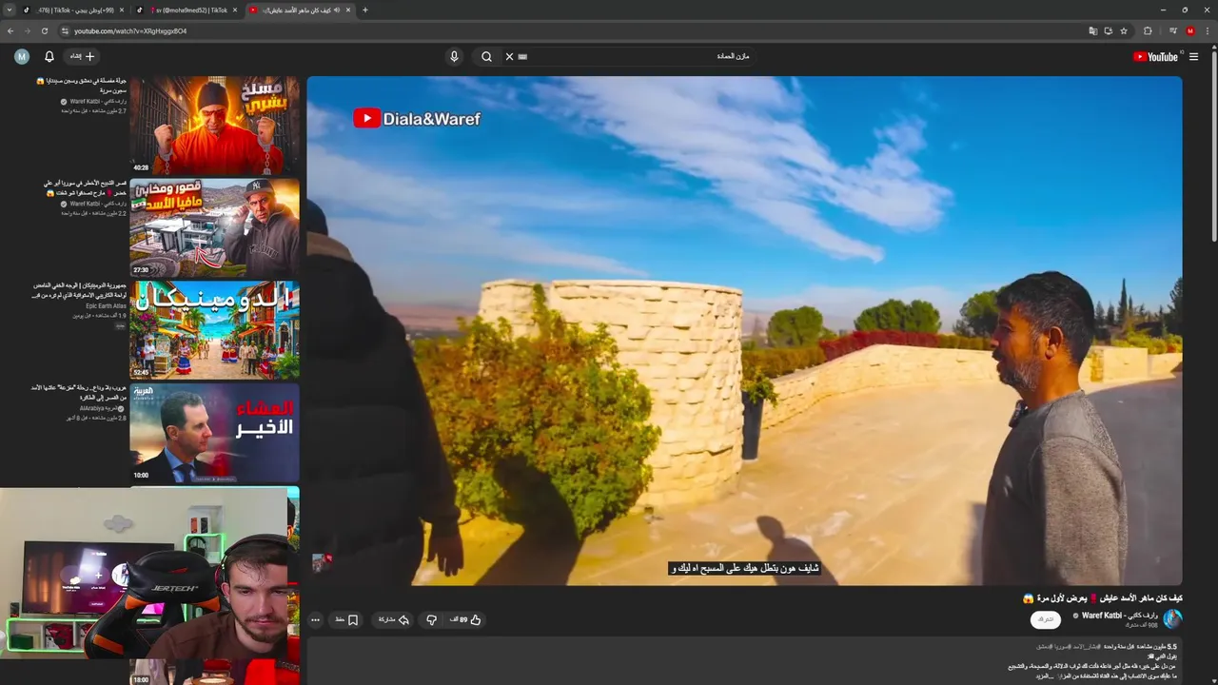Go back in browser history
This screenshot has width=1218, height=685.
pos(10,30)
